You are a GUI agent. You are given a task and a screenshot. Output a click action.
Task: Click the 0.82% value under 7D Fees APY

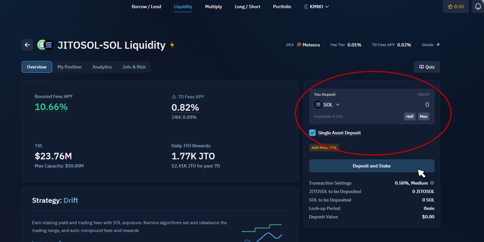[185, 107]
